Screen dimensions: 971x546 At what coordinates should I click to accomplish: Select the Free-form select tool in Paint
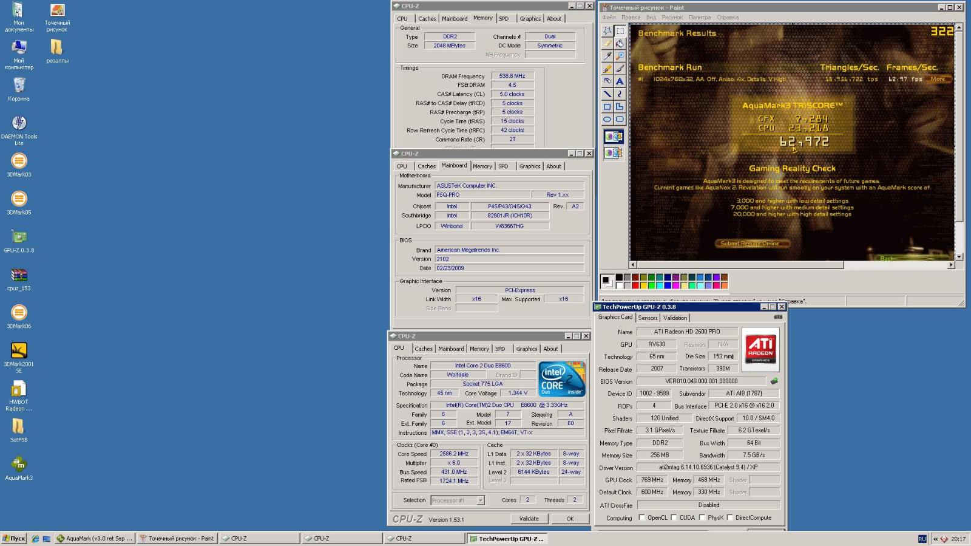(x=607, y=30)
